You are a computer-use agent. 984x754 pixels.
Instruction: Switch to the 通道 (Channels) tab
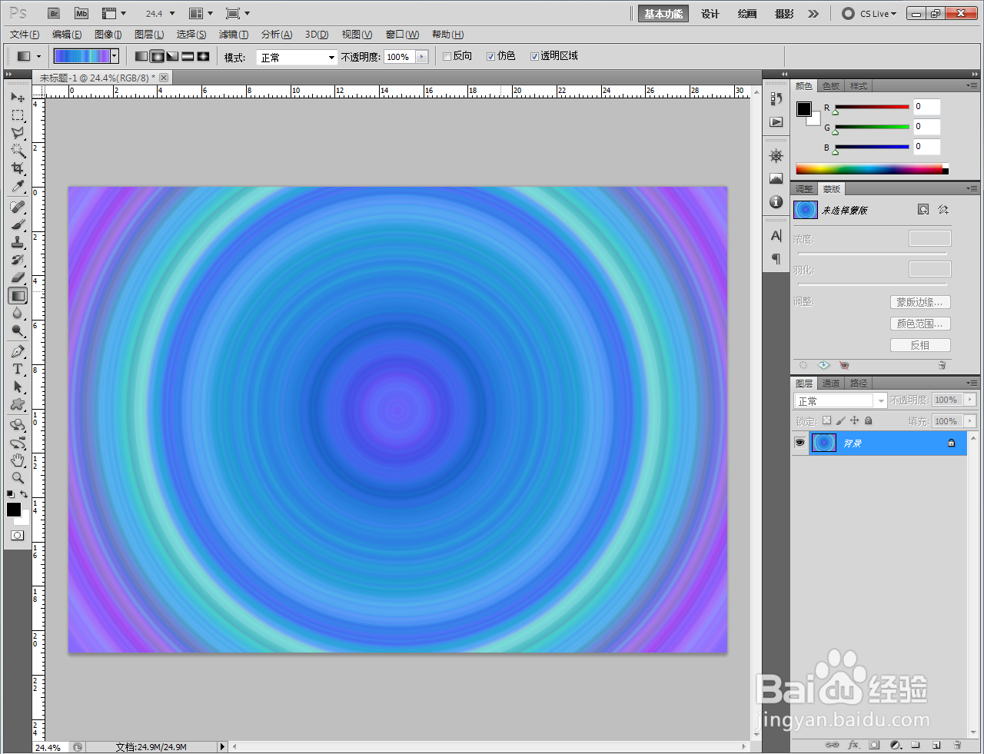831,384
